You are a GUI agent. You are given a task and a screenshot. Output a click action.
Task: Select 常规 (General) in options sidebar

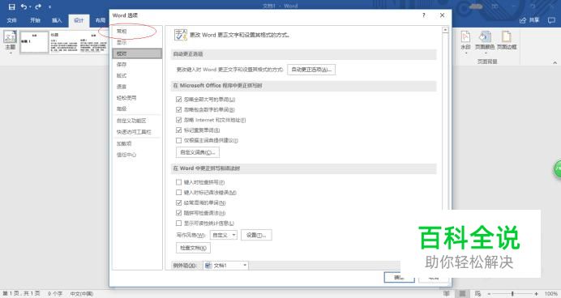137,32
